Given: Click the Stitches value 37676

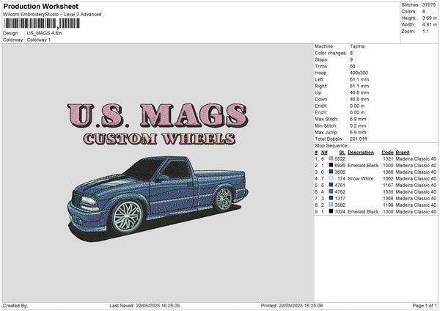Looking at the screenshot, I should tap(429, 5).
